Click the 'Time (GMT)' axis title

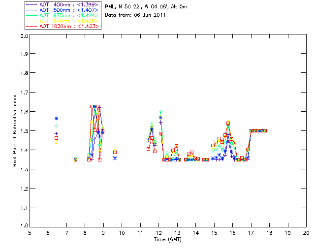click(168, 240)
